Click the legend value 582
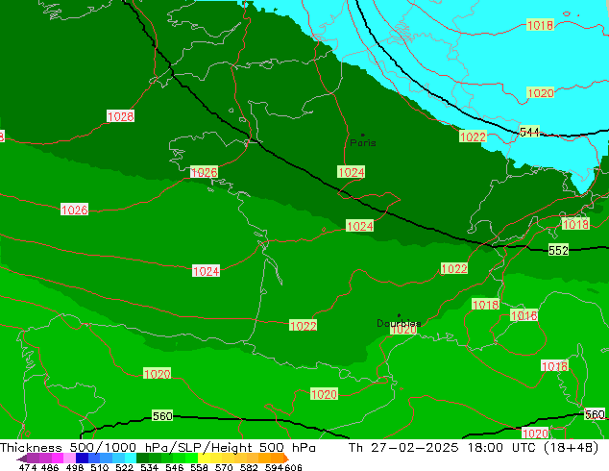 click(x=249, y=467)
